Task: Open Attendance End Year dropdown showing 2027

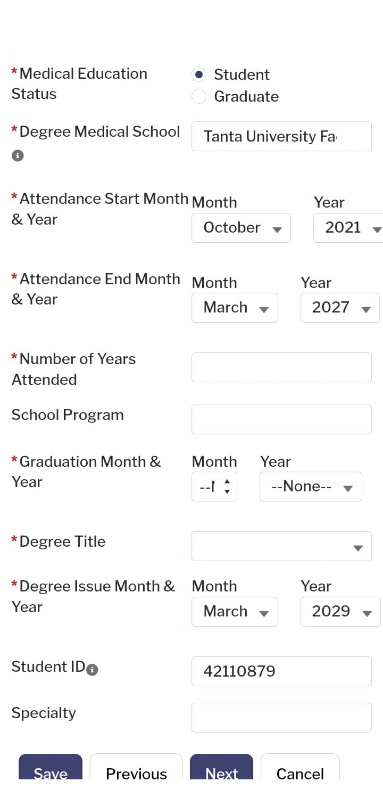Action: click(x=340, y=308)
